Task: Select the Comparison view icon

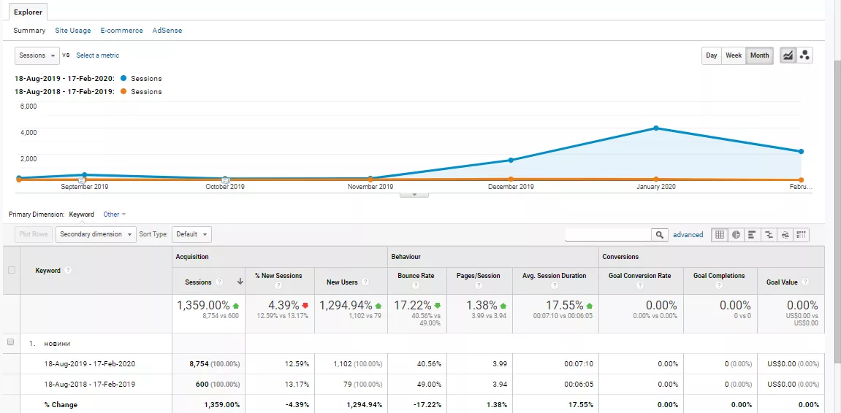Action: tap(769, 234)
